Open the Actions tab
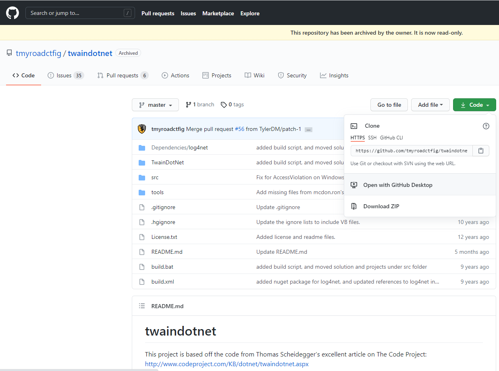 175,75
